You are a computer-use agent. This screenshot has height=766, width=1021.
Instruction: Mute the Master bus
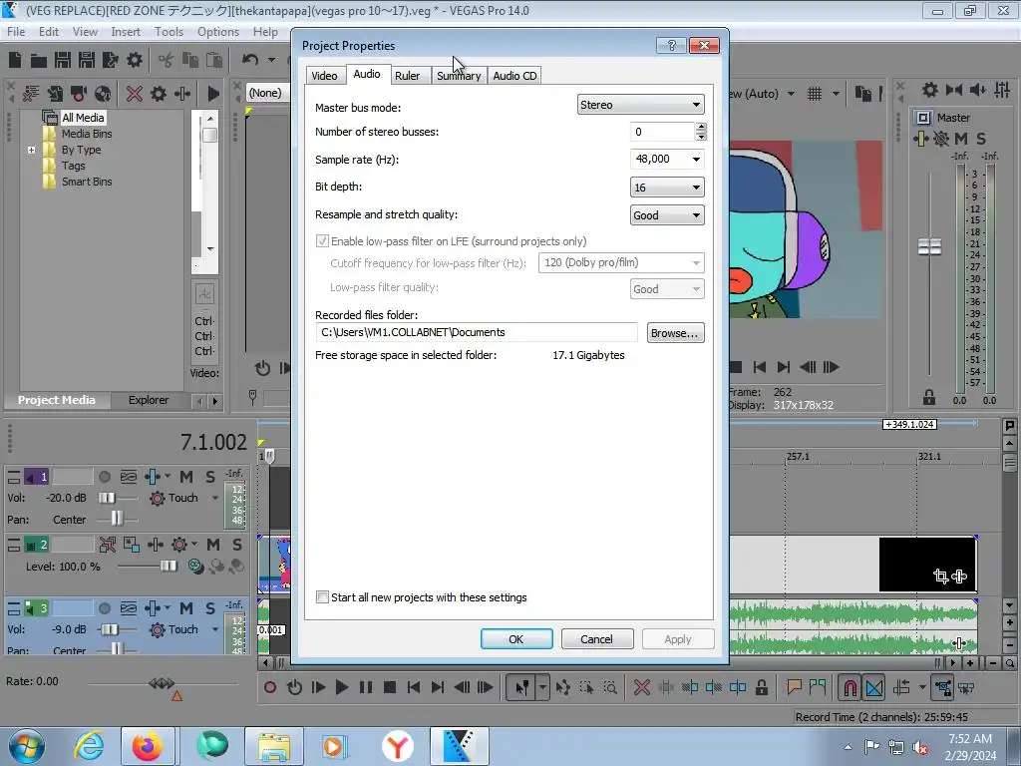[x=960, y=138]
